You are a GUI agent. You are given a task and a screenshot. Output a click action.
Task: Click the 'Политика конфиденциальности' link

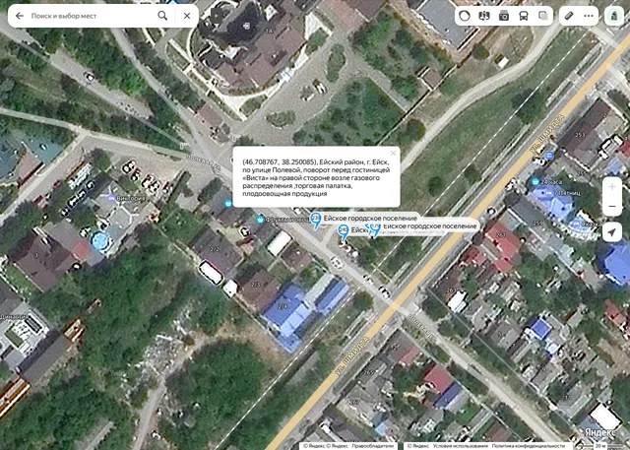coord(529,446)
